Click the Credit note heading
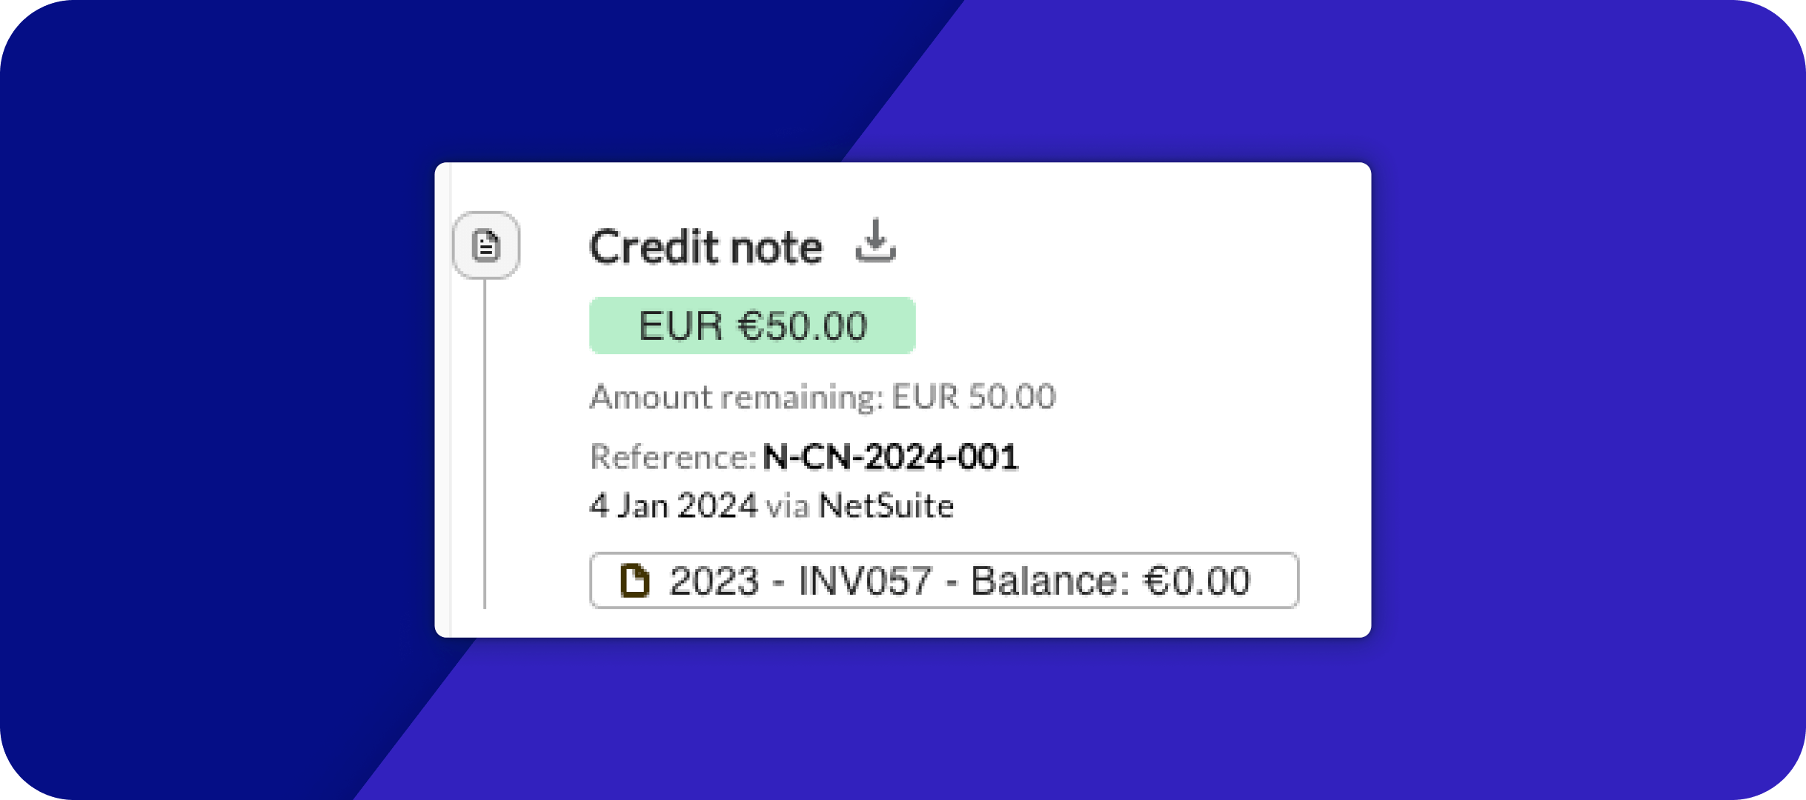The image size is (1806, 800). (x=706, y=247)
